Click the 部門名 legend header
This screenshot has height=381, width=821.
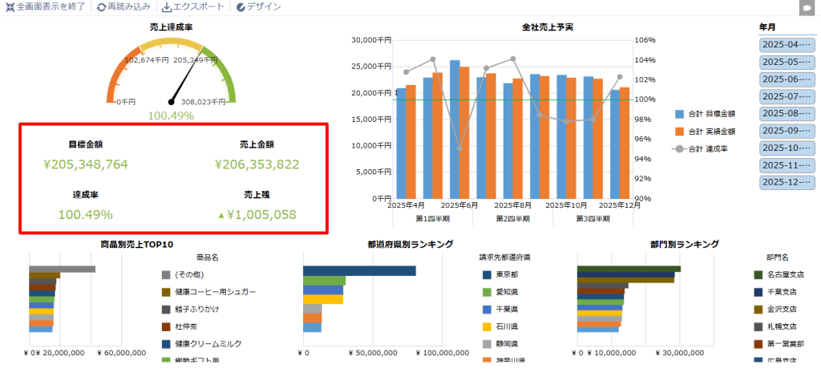click(x=777, y=257)
